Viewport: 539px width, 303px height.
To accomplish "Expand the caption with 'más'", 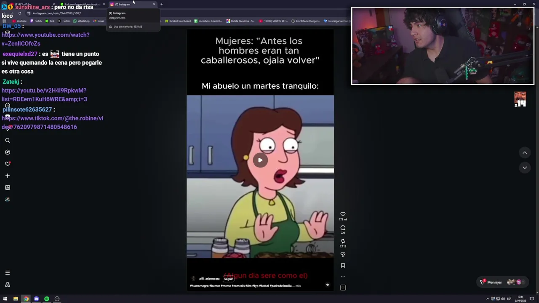I will tap(298, 286).
